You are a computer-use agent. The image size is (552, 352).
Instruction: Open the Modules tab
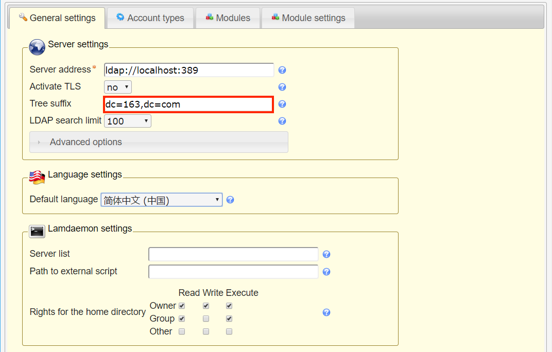point(228,18)
